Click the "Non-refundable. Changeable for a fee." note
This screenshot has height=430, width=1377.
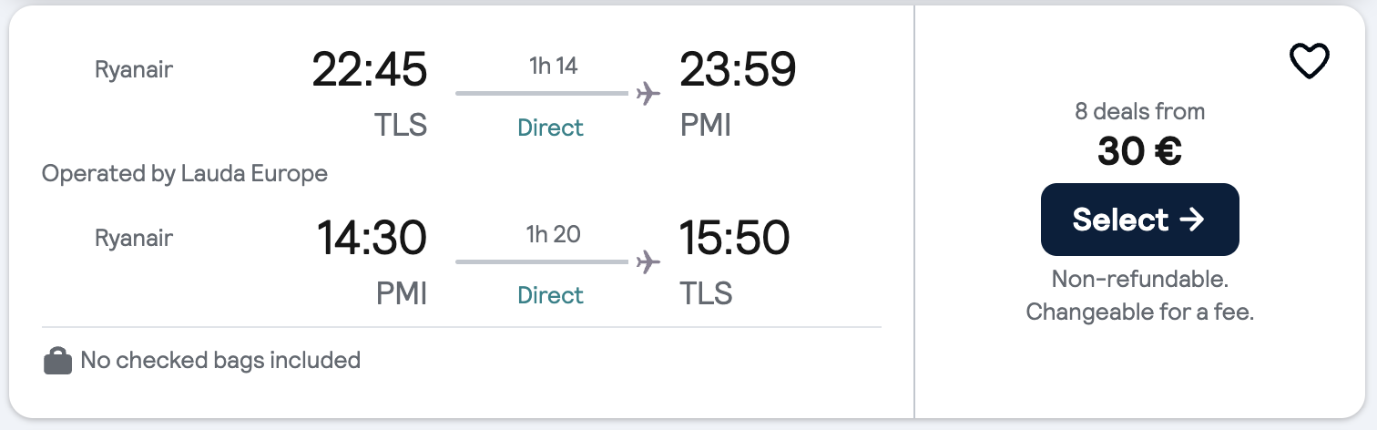point(1139,295)
